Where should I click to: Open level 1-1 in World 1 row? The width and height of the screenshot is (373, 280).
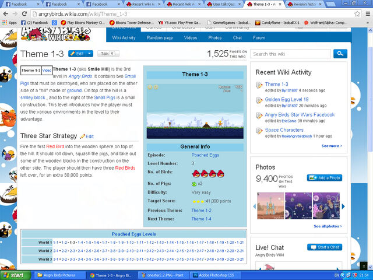point(56,243)
